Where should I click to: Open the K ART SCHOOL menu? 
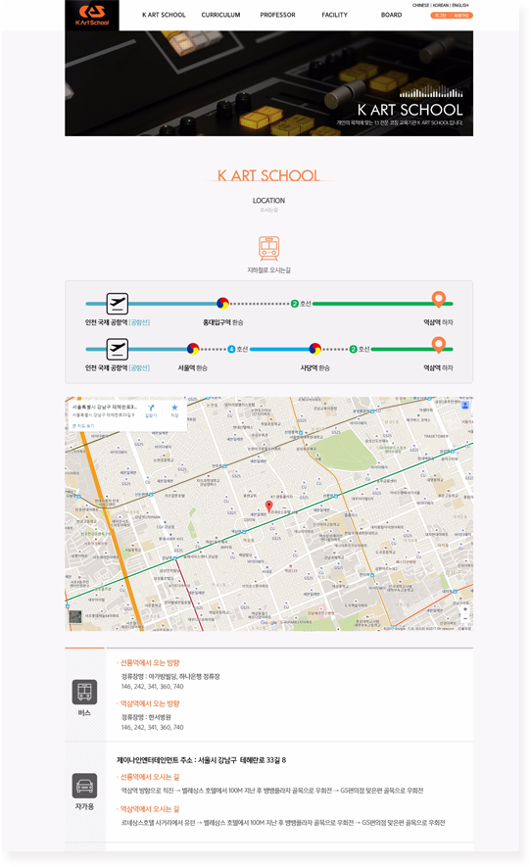[164, 15]
